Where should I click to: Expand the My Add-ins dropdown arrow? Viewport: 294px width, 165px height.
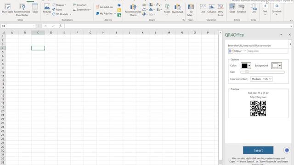click(115, 13)
